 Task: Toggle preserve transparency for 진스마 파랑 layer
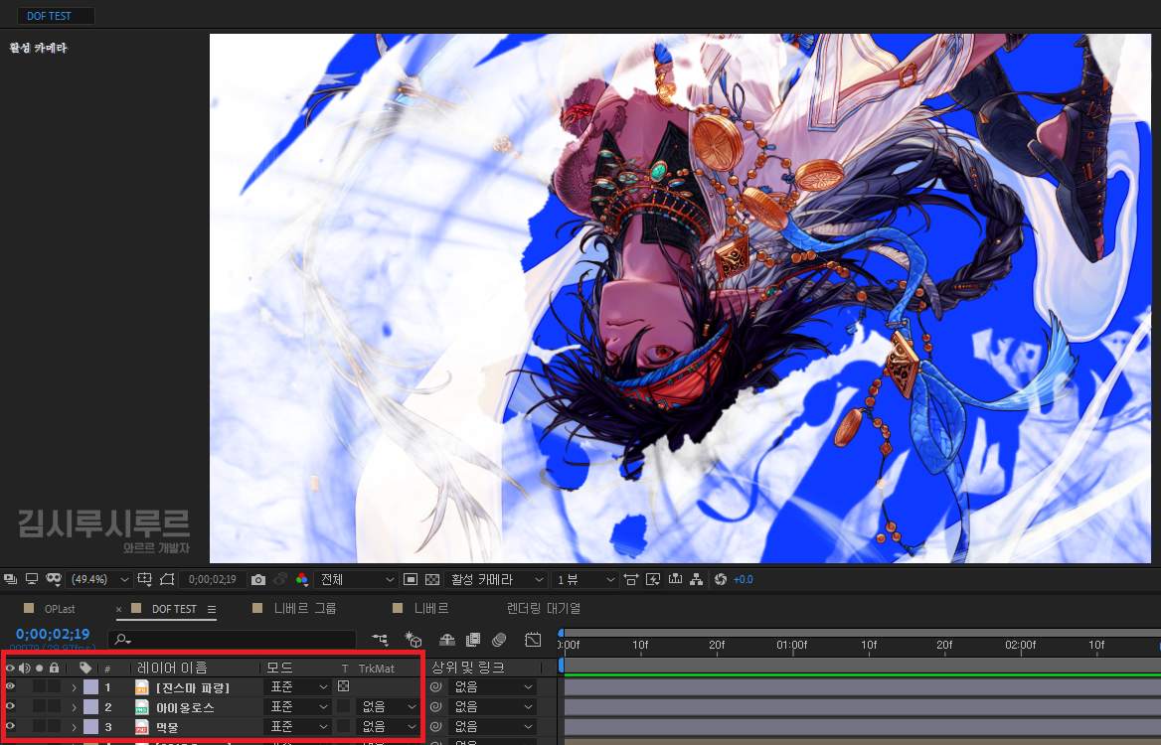344,687
